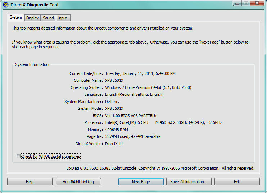
Task: Exit the DirectX Diagnostic Tool
Action: point(237,182)
